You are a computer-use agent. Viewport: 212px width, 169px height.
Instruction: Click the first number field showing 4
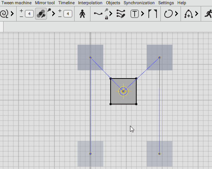point(29,14)
